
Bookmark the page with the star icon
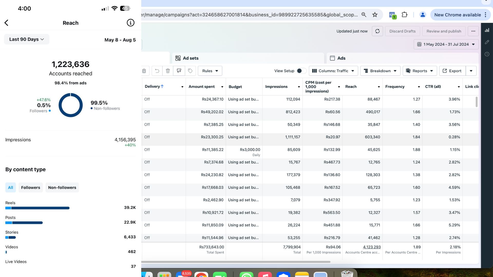375,15
